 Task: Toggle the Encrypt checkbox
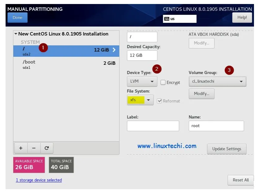point(163,82)
